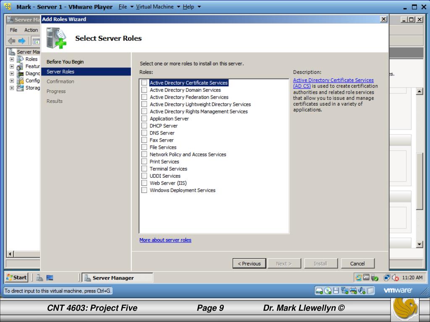This screenshot has height=322, width=430.
Task: Tick Active Directory Lightweight Directory Services
Action: (x=144, y=104)
